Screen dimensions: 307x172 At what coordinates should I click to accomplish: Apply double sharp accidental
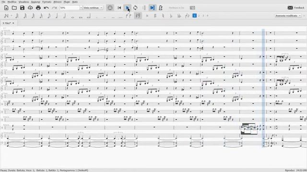(147, 16)
